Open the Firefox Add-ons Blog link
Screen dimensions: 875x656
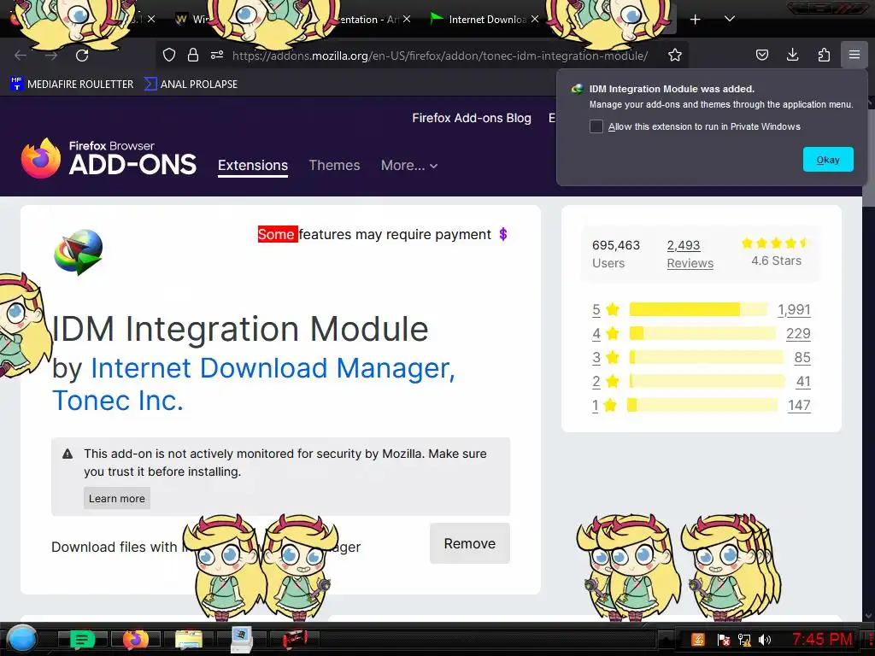[472, 118]
